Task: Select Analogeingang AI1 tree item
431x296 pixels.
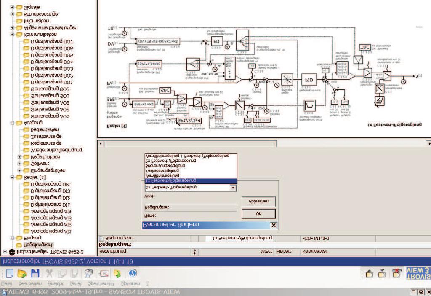Action: click(51, 231)
